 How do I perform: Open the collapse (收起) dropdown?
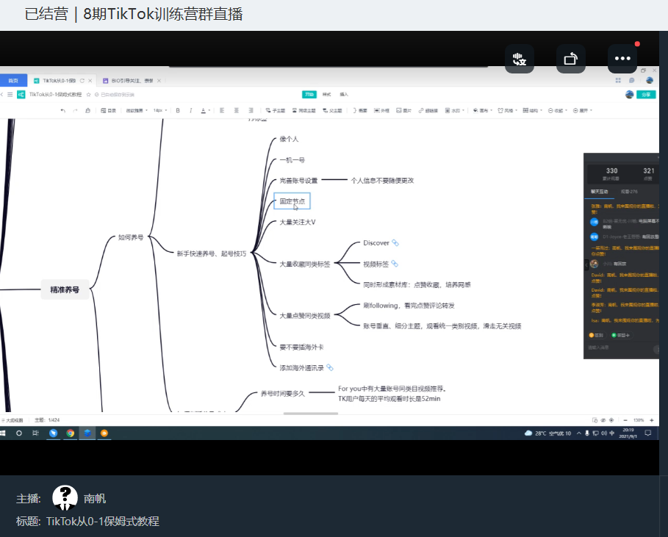[x=558, y=110]
